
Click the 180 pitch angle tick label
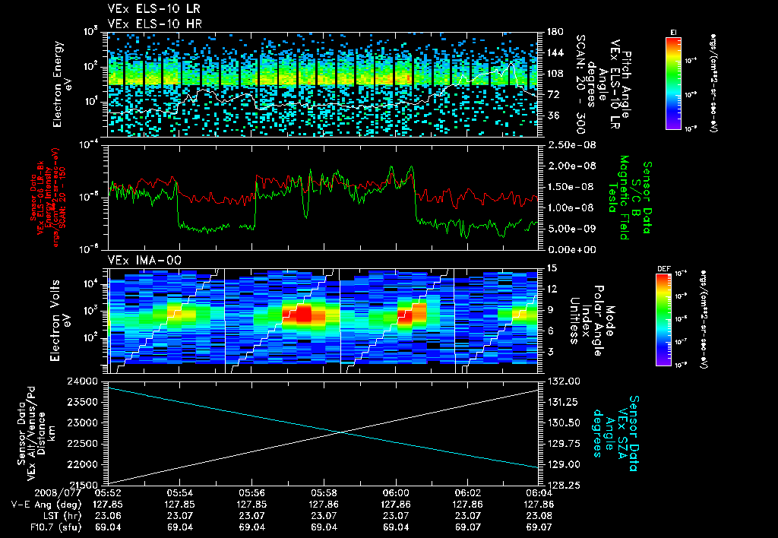coord(555,32)
